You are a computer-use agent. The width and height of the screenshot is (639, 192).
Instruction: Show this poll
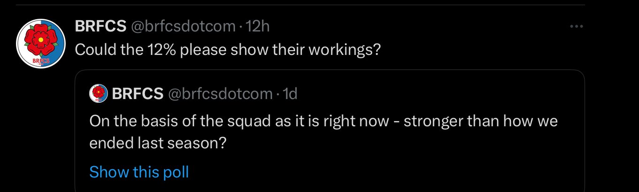139,172
